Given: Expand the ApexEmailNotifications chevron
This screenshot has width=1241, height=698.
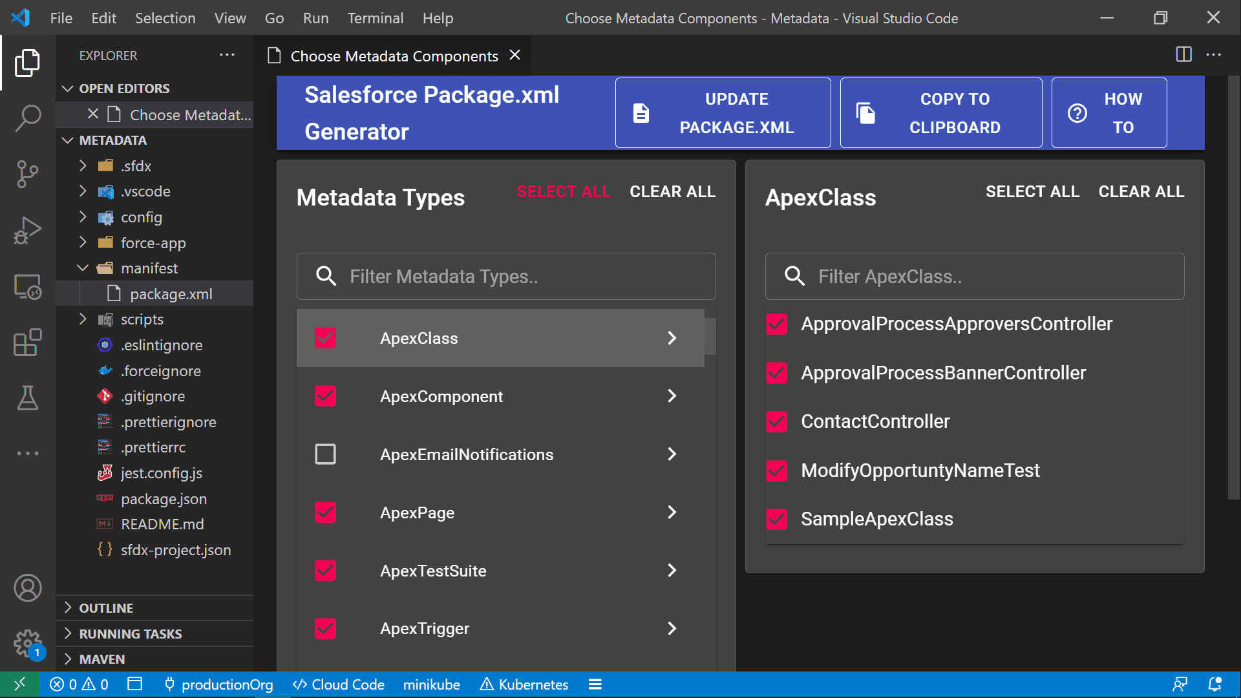Looking at the screenshot, I should 672,454.
